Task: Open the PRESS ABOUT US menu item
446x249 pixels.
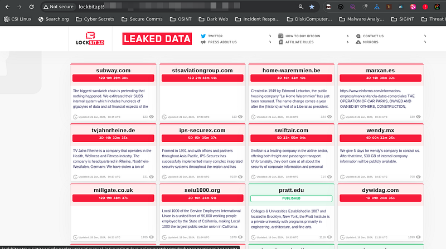Action: click(222, 42)
